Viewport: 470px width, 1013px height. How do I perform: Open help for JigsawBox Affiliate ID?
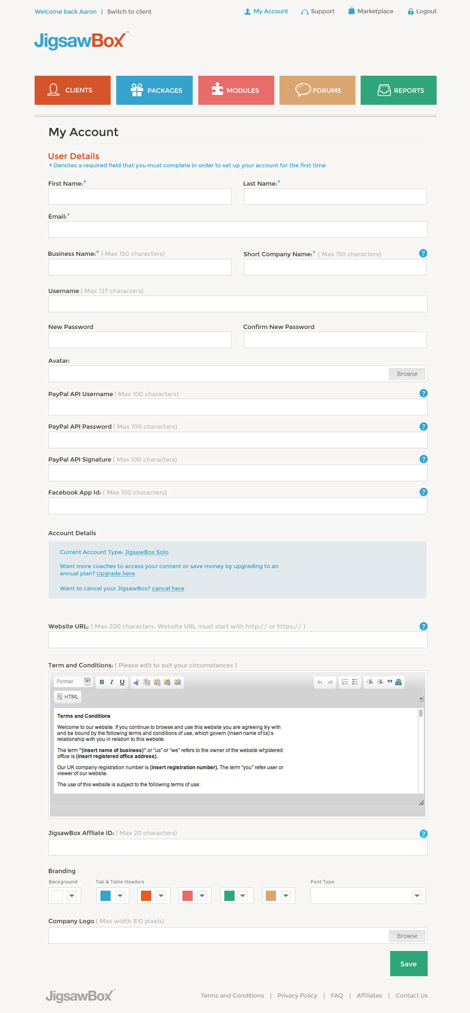(423, 833)
